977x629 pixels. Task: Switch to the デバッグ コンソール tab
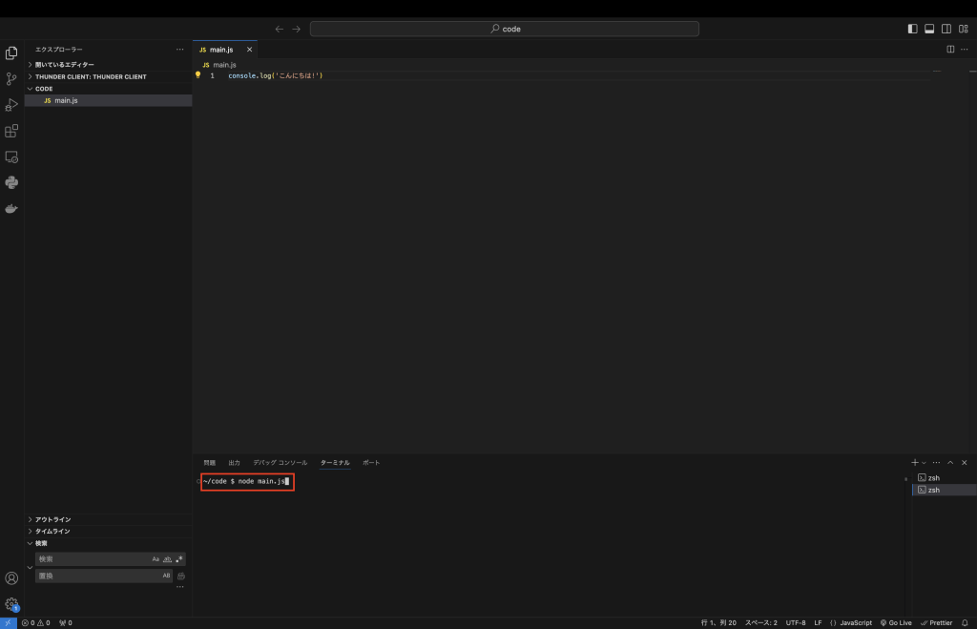280,463
